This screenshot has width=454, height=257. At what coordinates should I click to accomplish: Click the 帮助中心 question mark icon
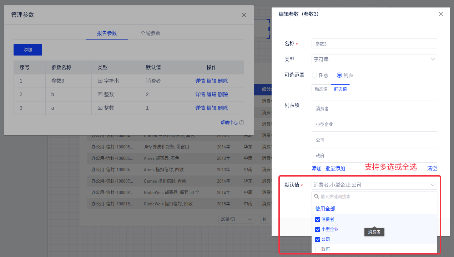point(242,123)
